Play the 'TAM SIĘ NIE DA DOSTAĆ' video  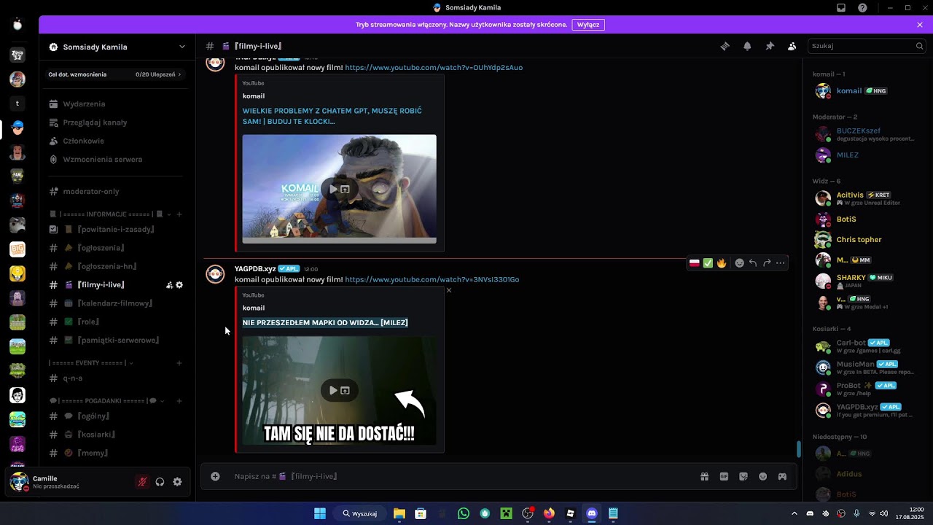(333, 391)
